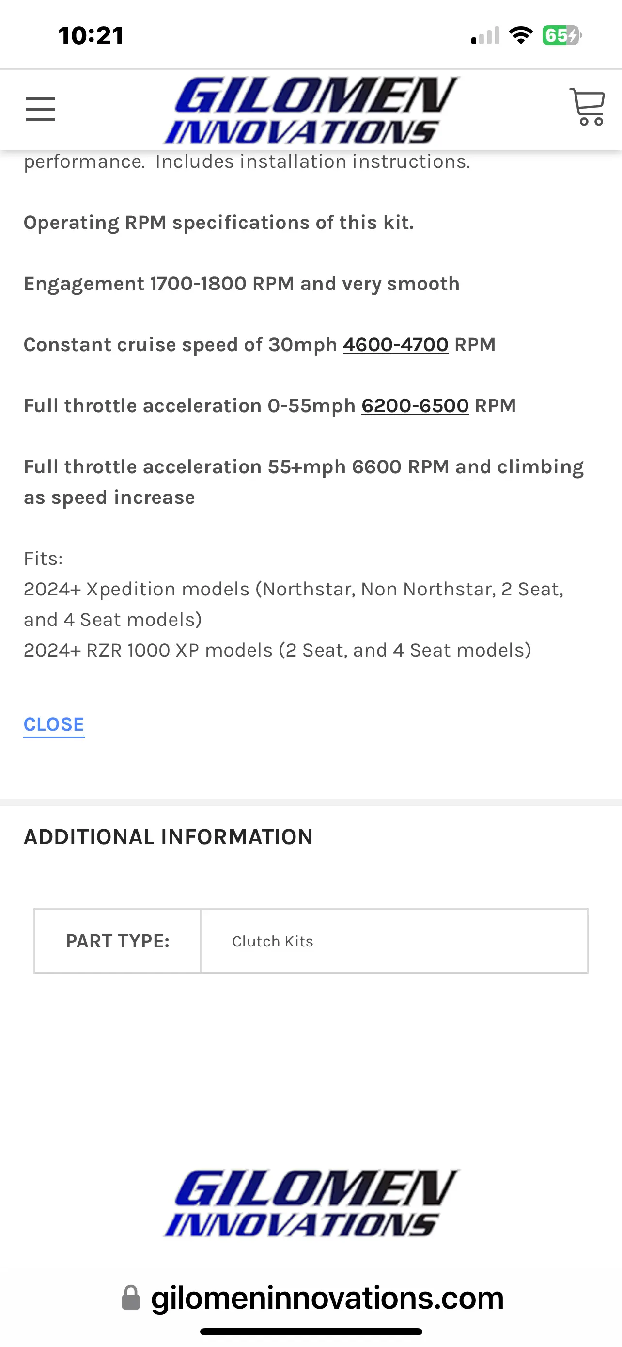Tap the Operating RPM specifications heading text

pyautogui.click(x=219, y=223)
